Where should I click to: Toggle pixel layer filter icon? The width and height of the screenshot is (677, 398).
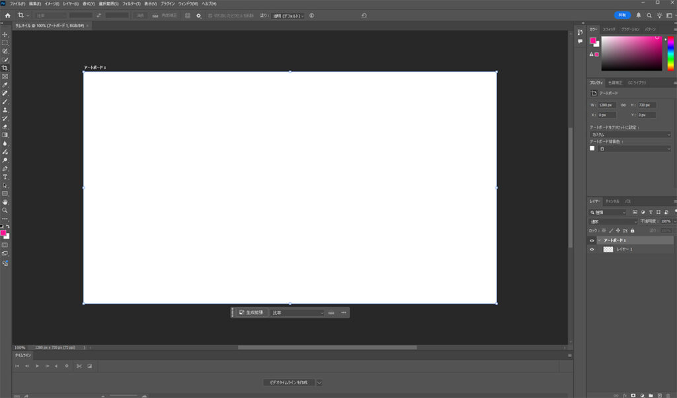coord(635,212)
